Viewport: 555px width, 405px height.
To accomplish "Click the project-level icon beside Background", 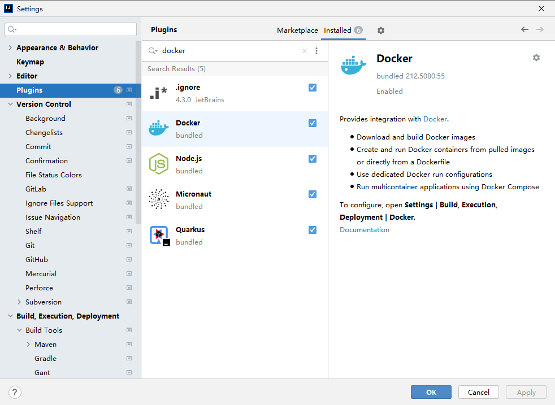I will click(x=129, y=119).
